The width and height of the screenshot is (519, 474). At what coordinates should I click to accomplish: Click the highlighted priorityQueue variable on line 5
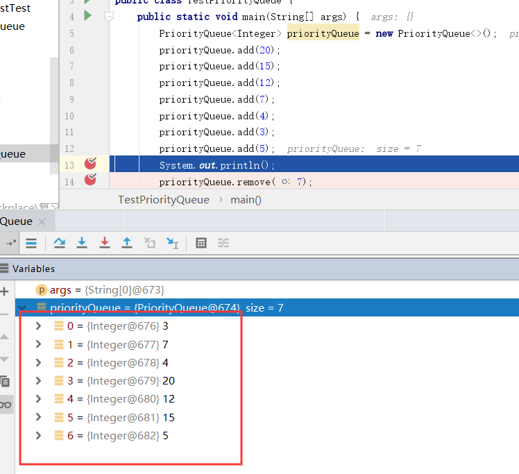click(x=323, y=33)
